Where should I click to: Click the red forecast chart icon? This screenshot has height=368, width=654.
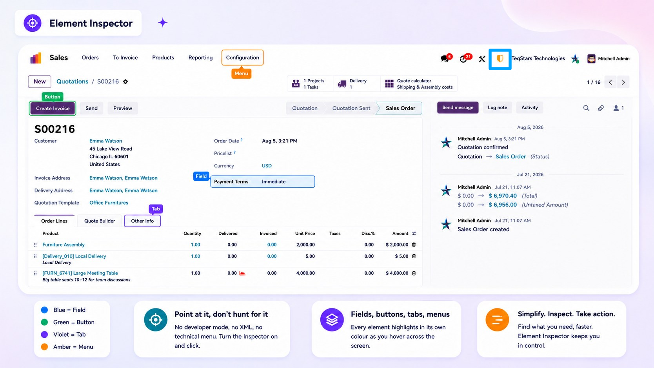242,273
